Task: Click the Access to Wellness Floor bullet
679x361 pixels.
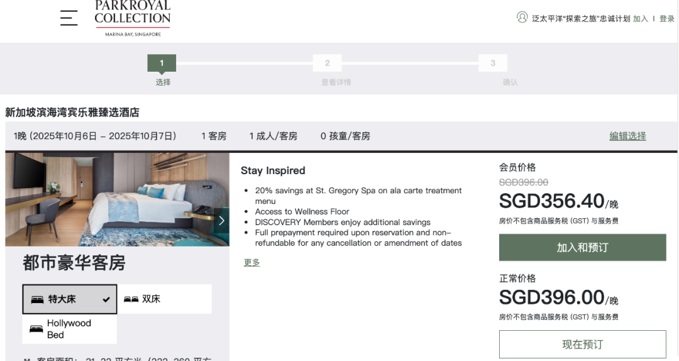Action: point(302,211)
